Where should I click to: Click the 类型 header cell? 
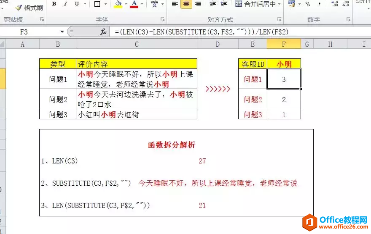click(58, 64)
